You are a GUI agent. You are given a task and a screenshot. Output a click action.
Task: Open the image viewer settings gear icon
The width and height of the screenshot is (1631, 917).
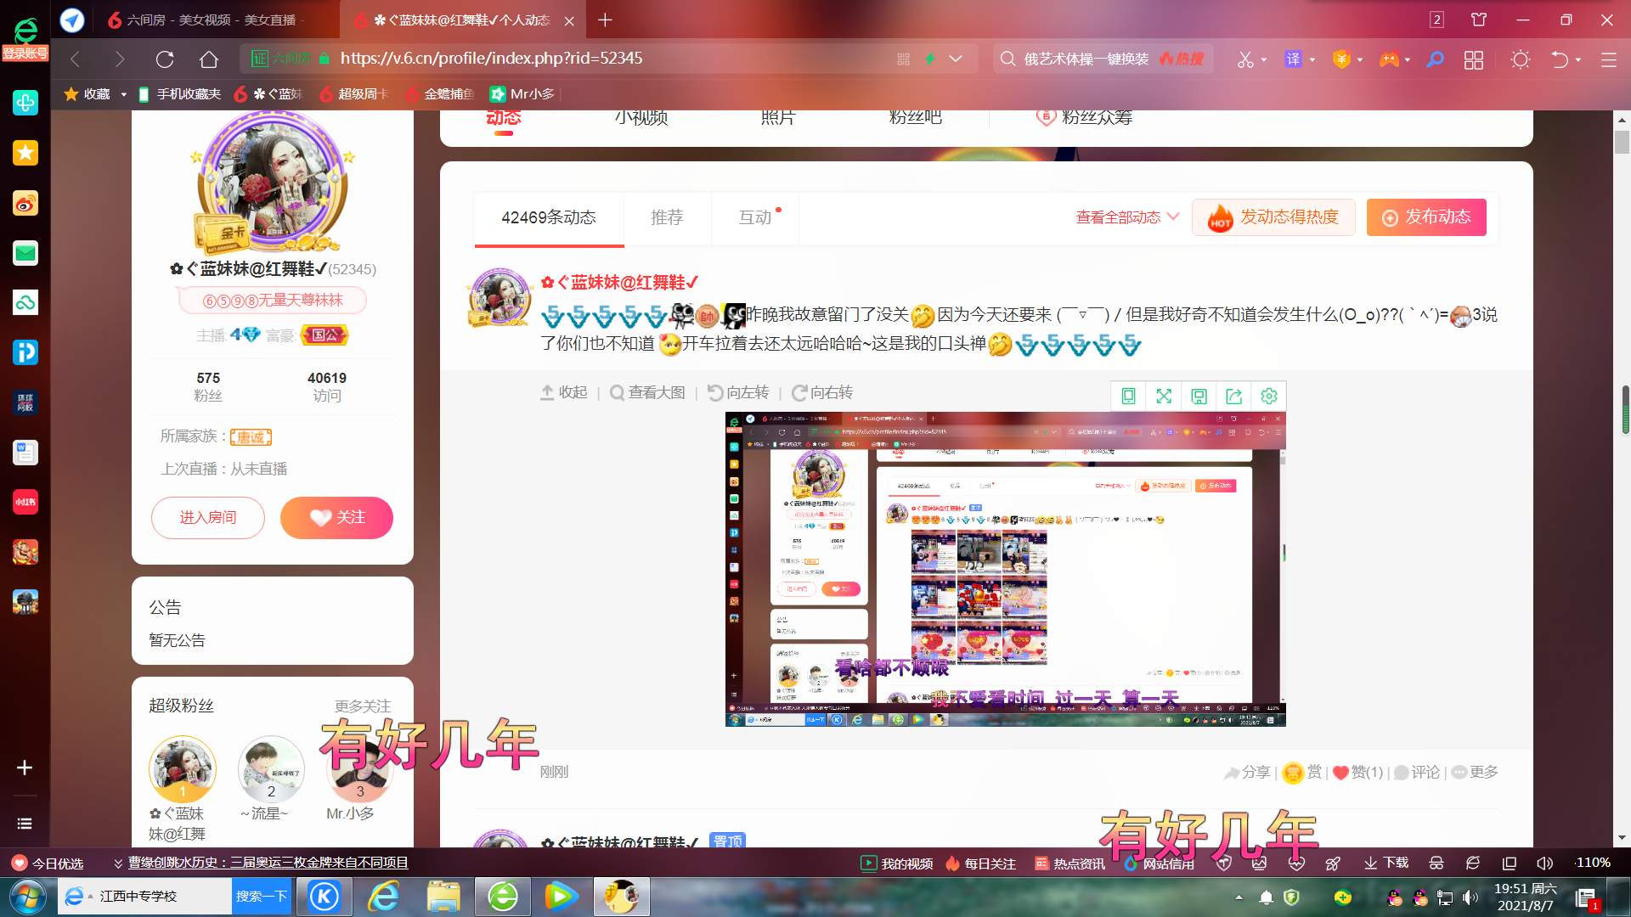tap(1269, 397)
